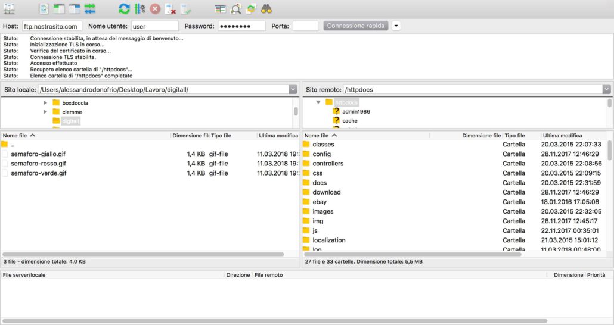Viewport: 614px width, 325px height.
Task: Reconnect to last server icon
Action: pyautogui.click(x=185, y=8)
